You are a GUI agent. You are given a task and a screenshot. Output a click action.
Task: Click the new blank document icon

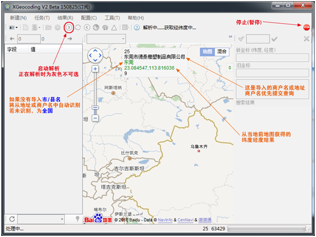tap(25, 27)
